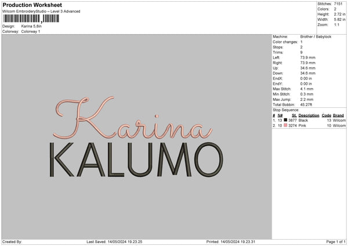Click the Stops value 2

click(302, 47)
